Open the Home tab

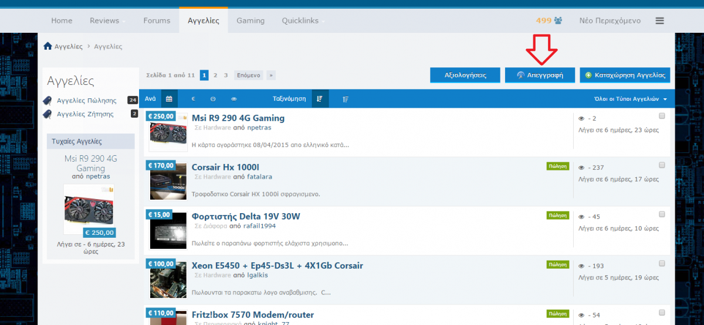point(62,20)
